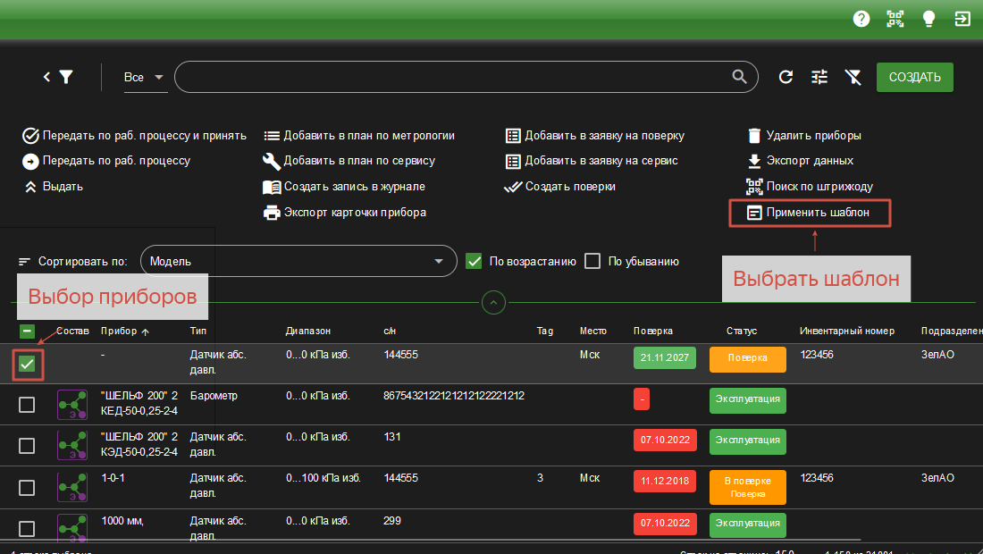Screen dimensions: 983x554
Task: Click 'Создать поверки' action
Action: click(560, 187)
